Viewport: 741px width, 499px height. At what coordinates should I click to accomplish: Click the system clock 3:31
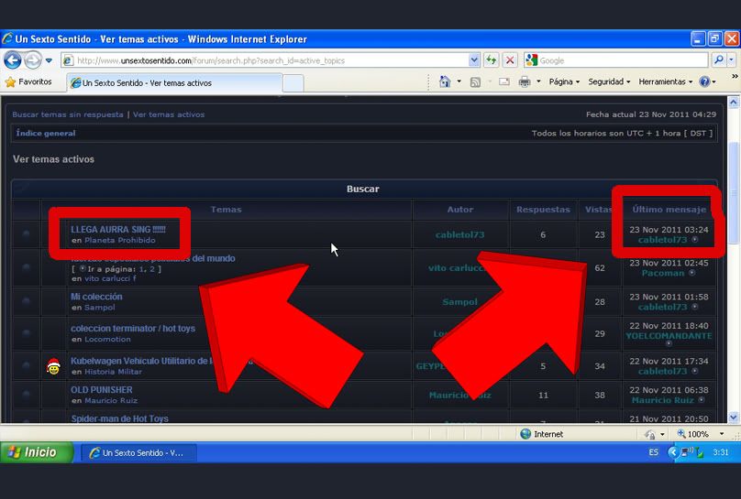pos(720,452)
